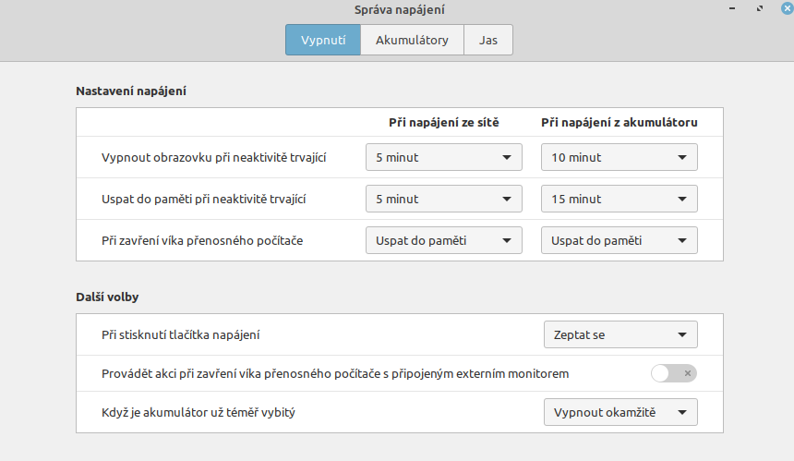Click the arrow on 'Vypnout okamžitě' dropdown

click(681, 412)
